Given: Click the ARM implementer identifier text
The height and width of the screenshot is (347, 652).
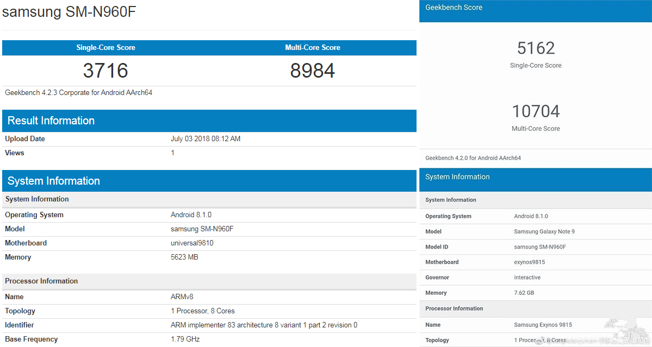Looking at the screenshot, I should [264, 325].
